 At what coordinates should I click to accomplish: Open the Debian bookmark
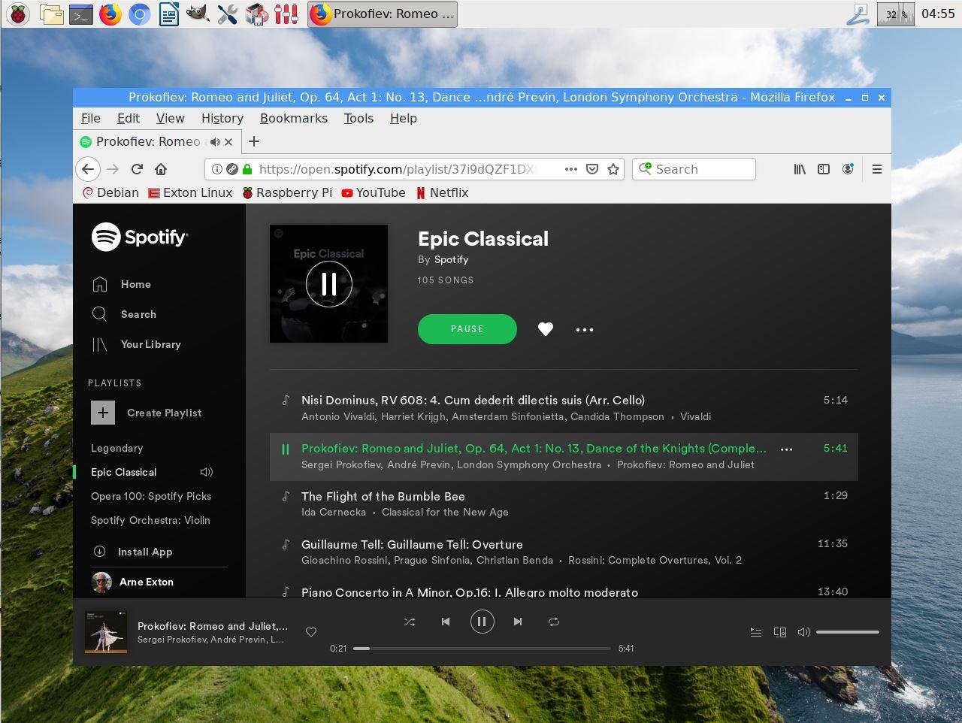click(x=110, y=192)
